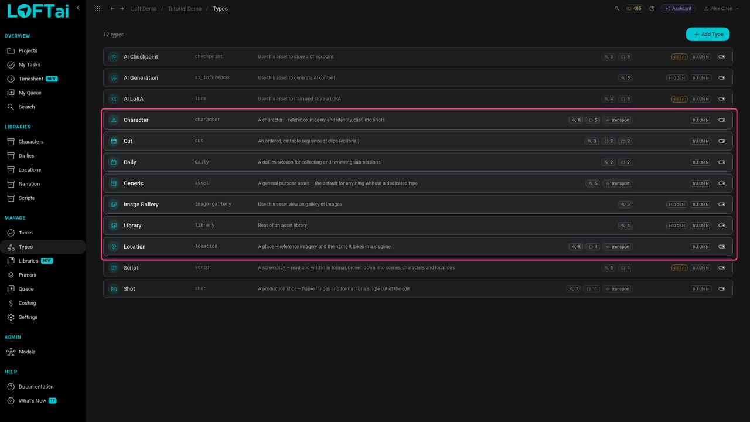This screenshot has height=422, width=750.
Task: Click the AI Checkpoint flag icon
Action: pyautogui.click(x=114, y=57)
